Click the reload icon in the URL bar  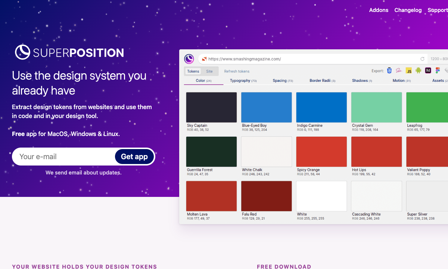422,59
